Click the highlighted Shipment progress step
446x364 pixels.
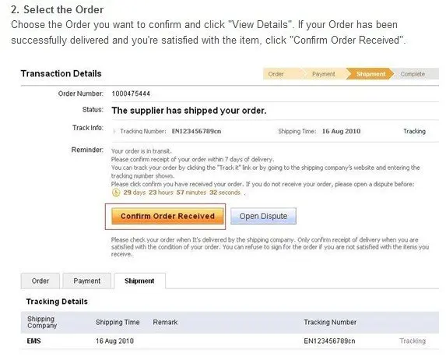(370, 74)
